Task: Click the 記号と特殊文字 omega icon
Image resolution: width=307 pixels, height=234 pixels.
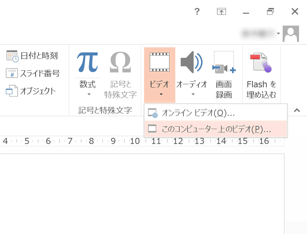Action: [x=120, y=62]
